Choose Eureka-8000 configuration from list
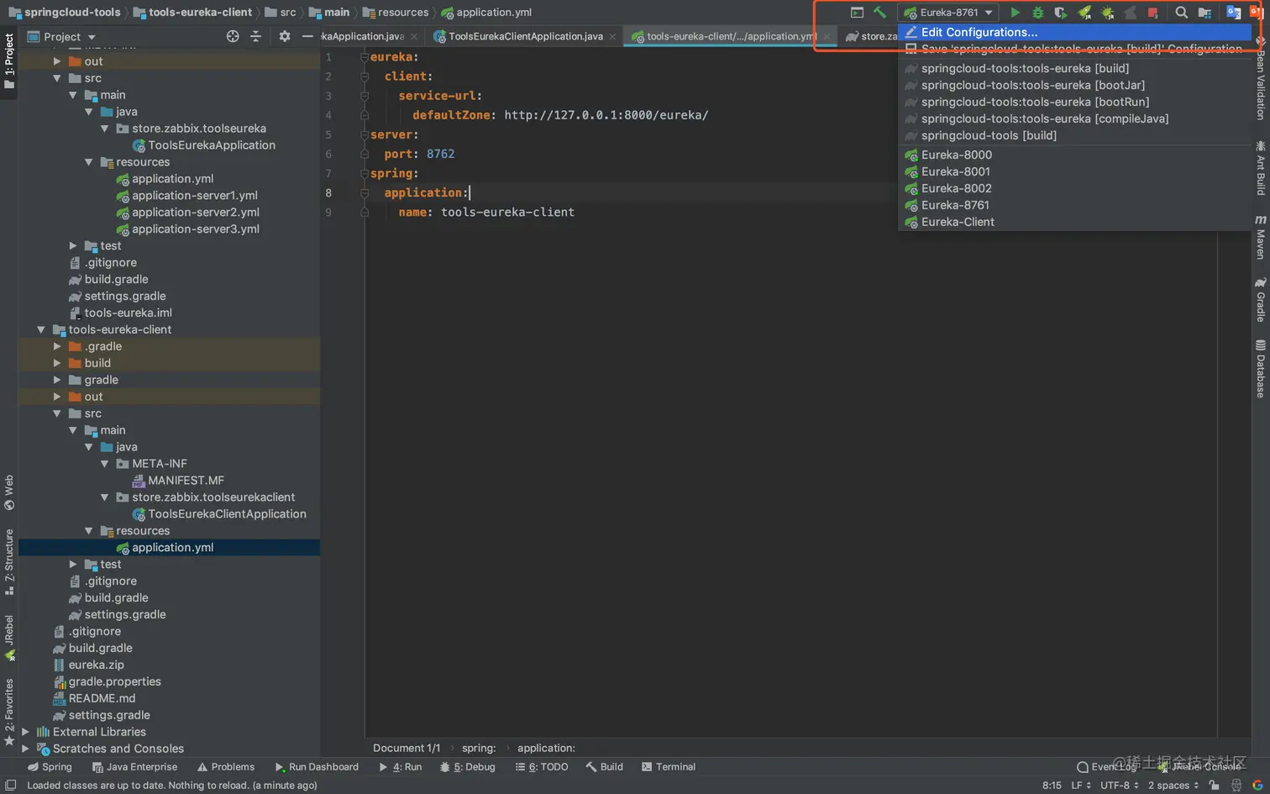This screenshot has height=794, width=1270. (x=1074, y=155)
